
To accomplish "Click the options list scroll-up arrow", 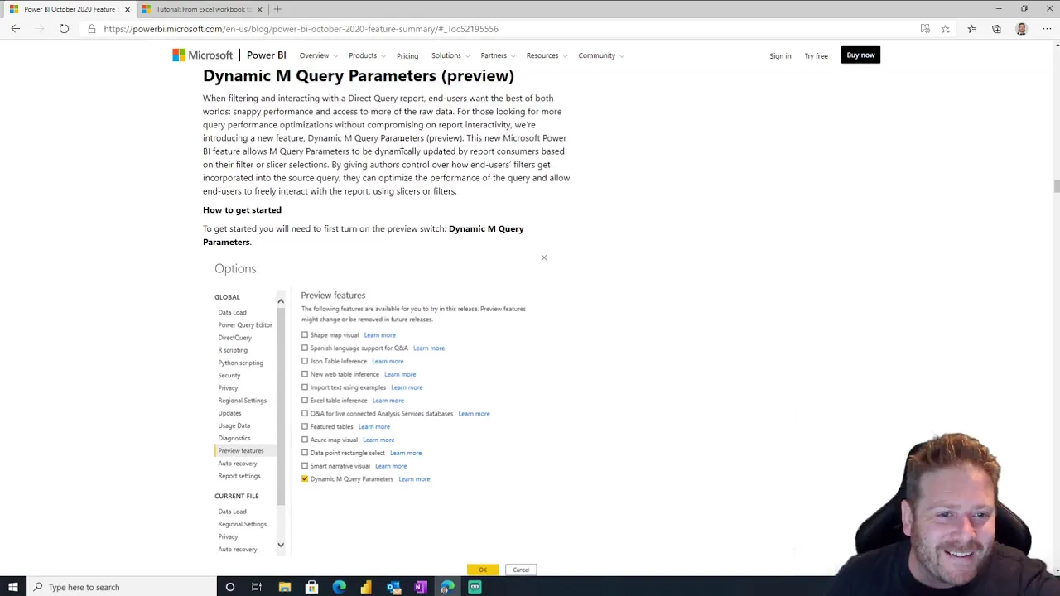I will pos(281,301).
